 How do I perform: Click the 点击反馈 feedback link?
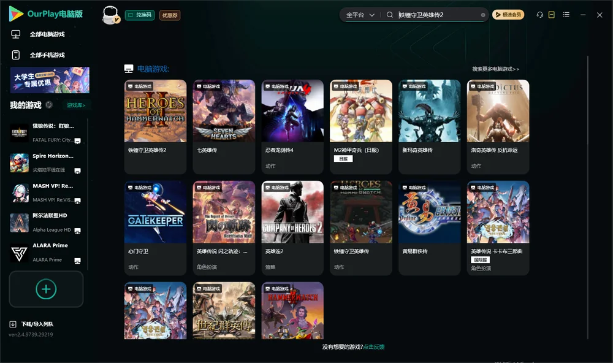pos(374,347)
